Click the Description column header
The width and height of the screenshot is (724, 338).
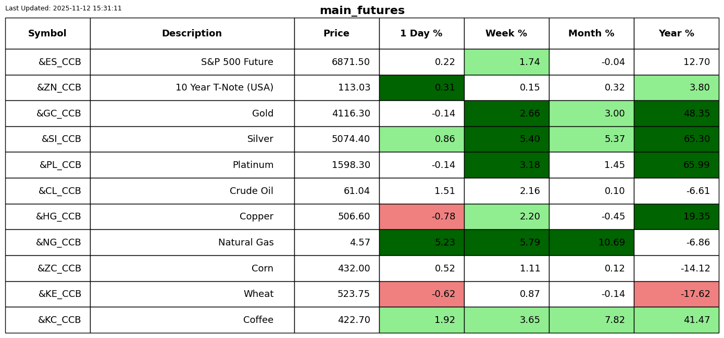(x=192, y=33)
